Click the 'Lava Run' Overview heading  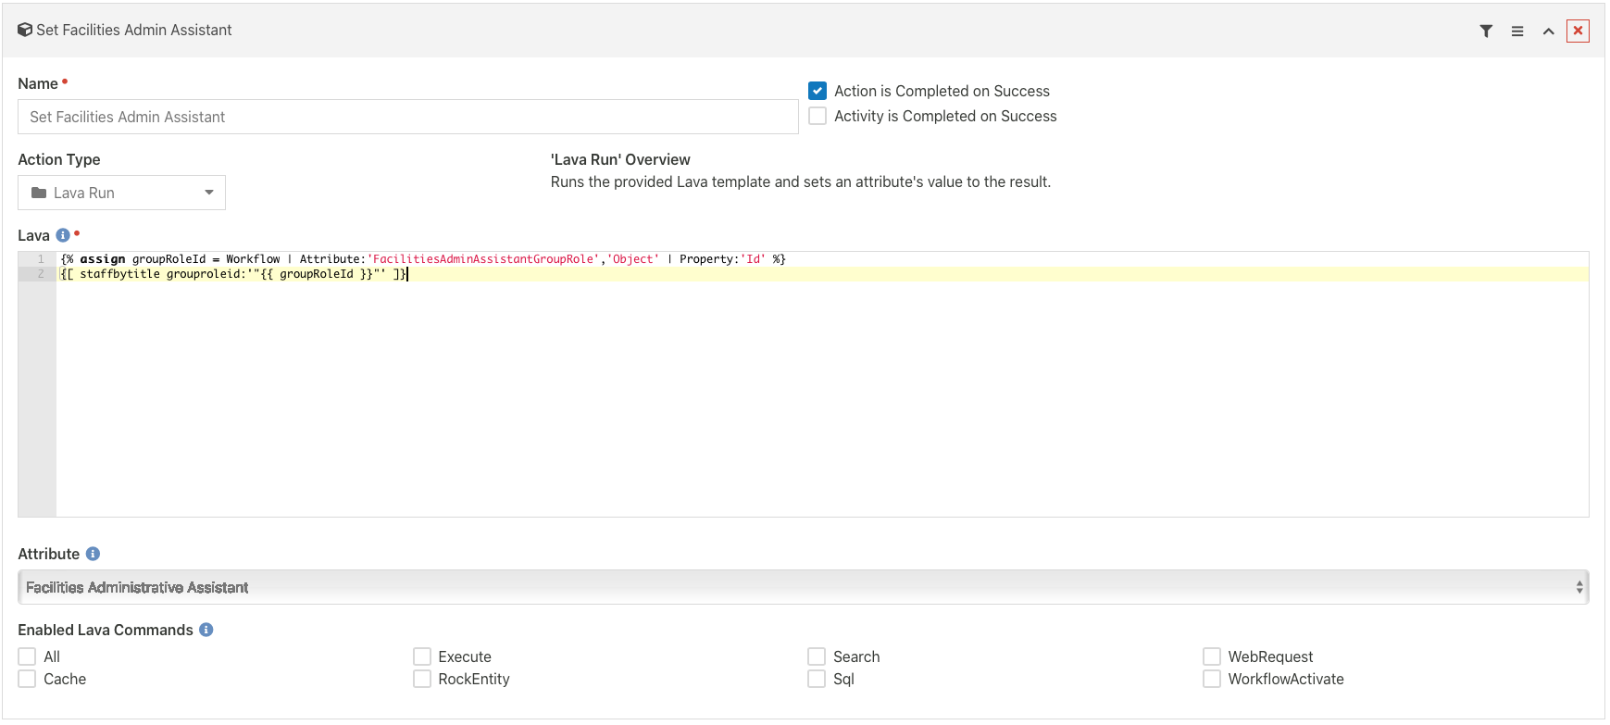point(620,159)
